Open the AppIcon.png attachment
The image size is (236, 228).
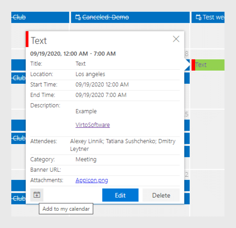[92, 180]
